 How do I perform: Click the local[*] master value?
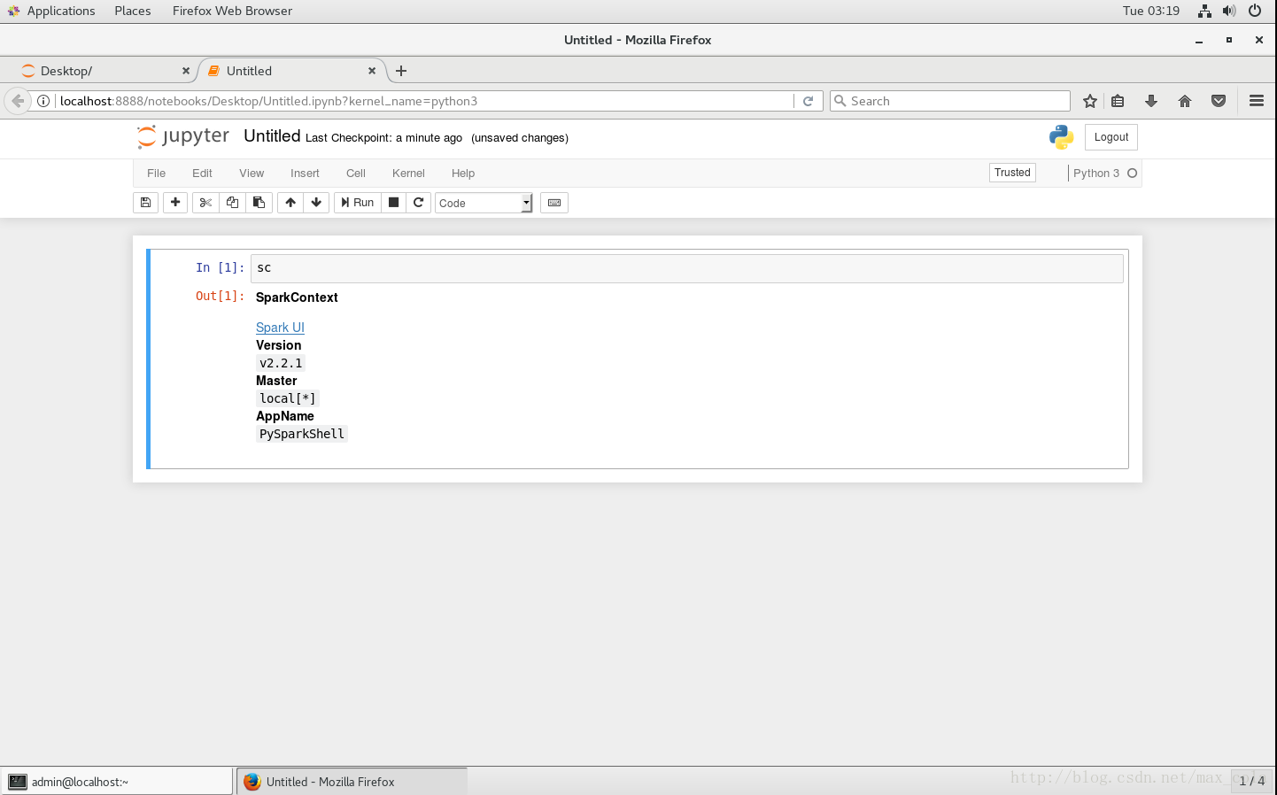pyautogui.click(x=288, y=398)
